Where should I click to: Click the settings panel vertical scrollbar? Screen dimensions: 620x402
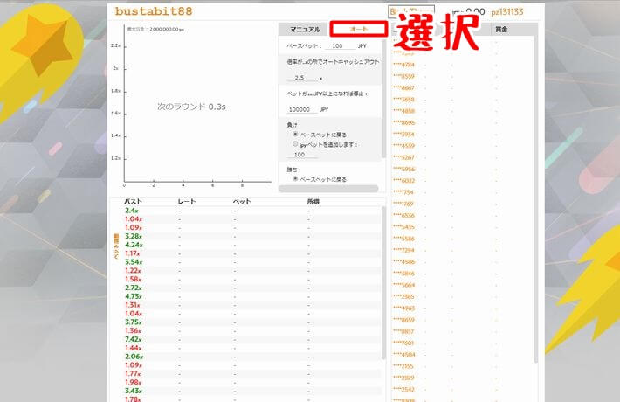tap(383, 96)
